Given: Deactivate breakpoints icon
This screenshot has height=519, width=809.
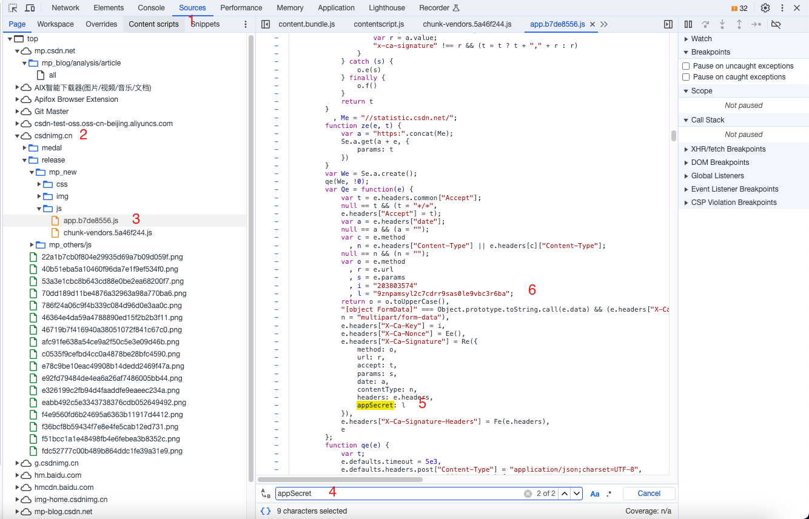Looking at the screenshot, I should click(x=776, y=24).
